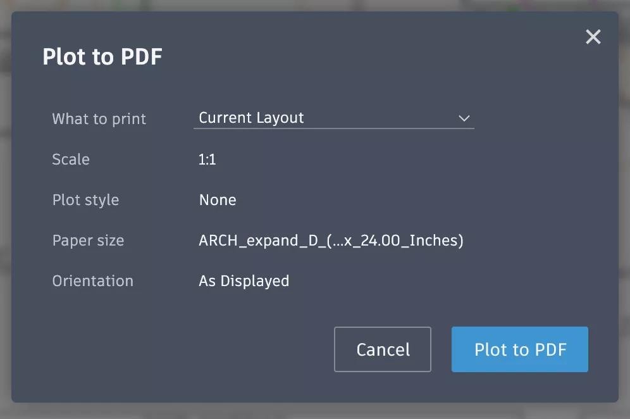Select the None plot style value
Image resolution: width=630 pixels, height=419 pixels.
[x=218, y=200]
